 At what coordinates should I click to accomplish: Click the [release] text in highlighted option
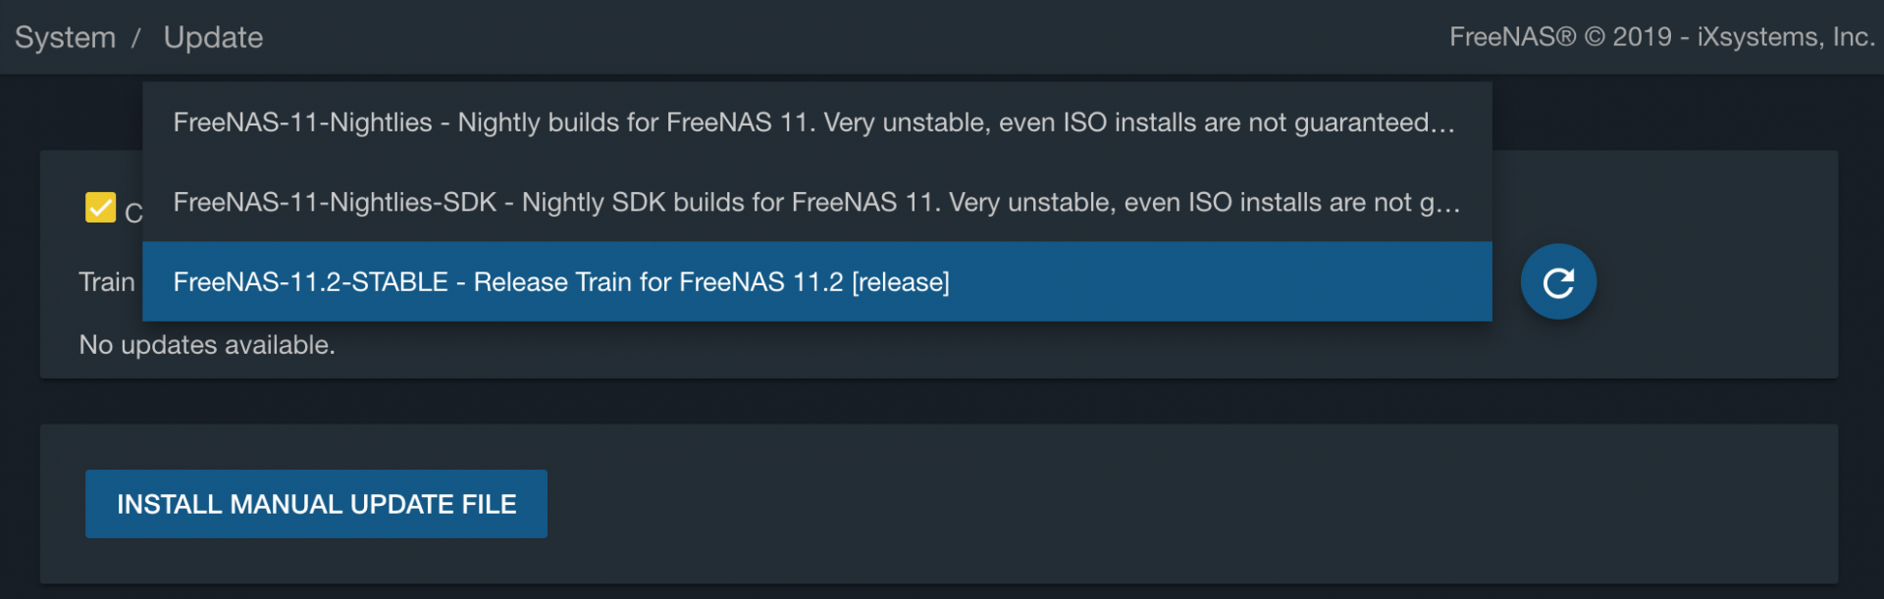tap(901, 282)
